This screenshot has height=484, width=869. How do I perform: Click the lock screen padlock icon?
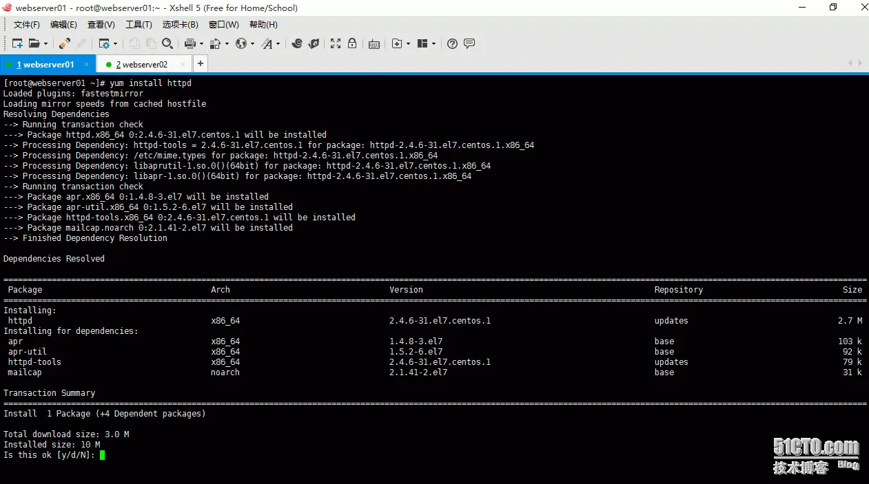[x=352, y=43]
